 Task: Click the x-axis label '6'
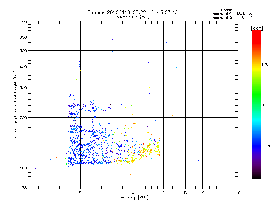(163, 193)
